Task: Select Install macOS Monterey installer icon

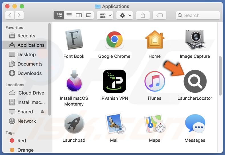Action: [74, 81]
